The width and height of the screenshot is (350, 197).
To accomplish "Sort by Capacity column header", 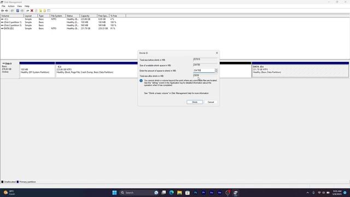I will (x=89, y=16).
